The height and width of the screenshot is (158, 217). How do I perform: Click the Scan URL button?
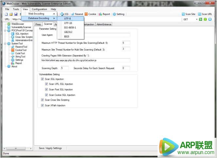[205, 14]
